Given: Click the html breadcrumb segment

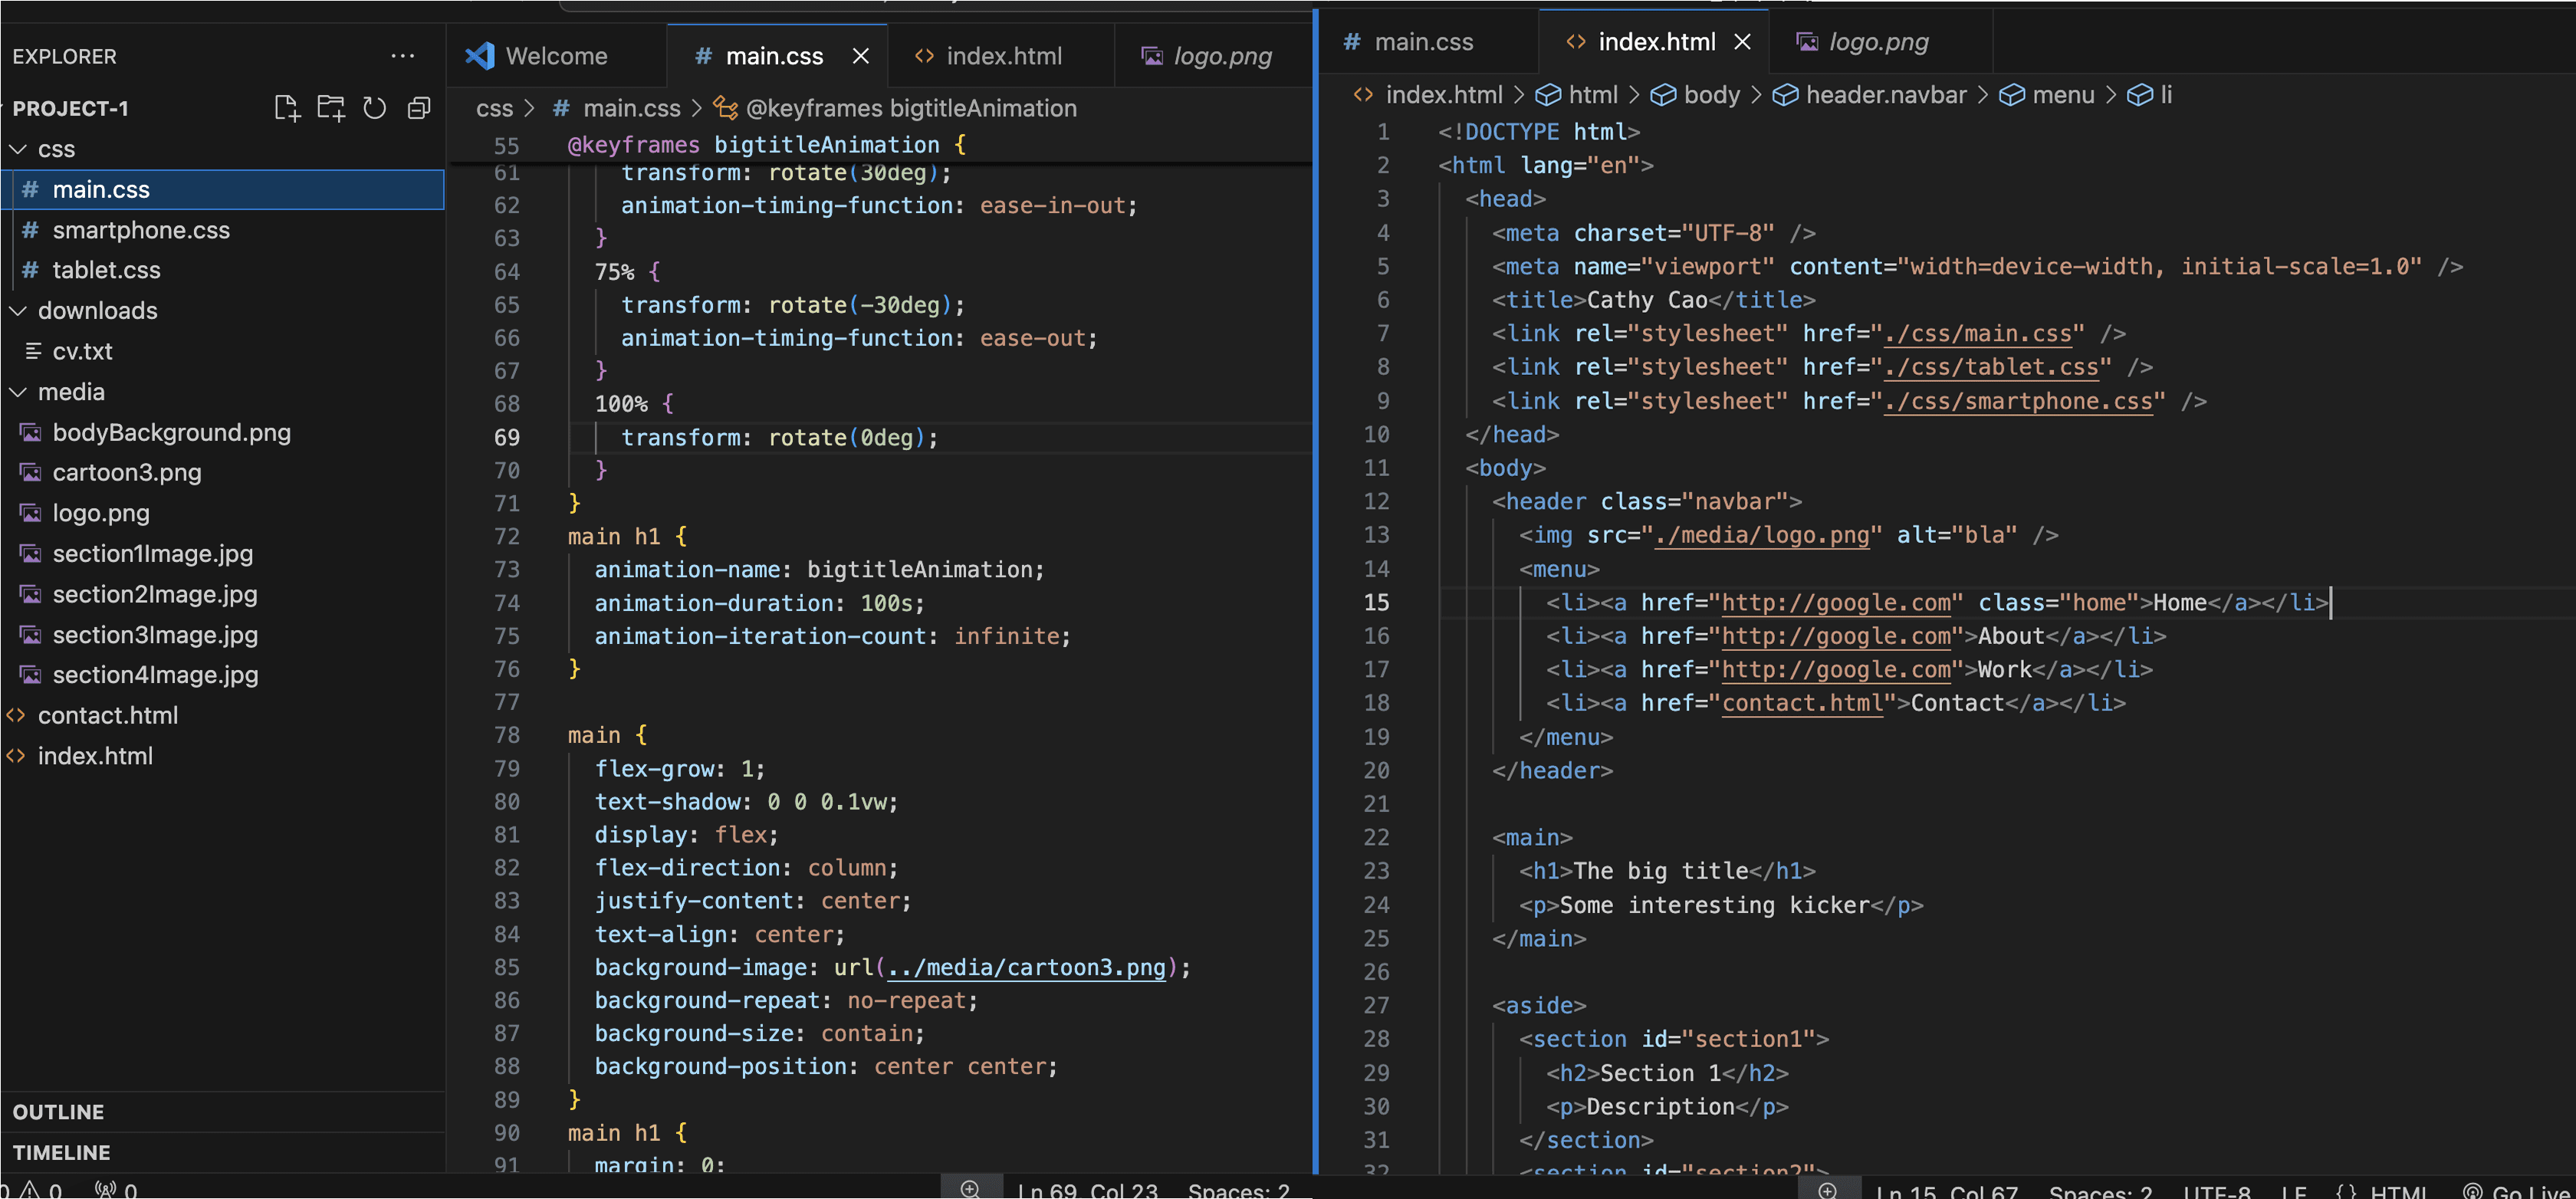Looking at the screenshot, I should click(1577, 95).
